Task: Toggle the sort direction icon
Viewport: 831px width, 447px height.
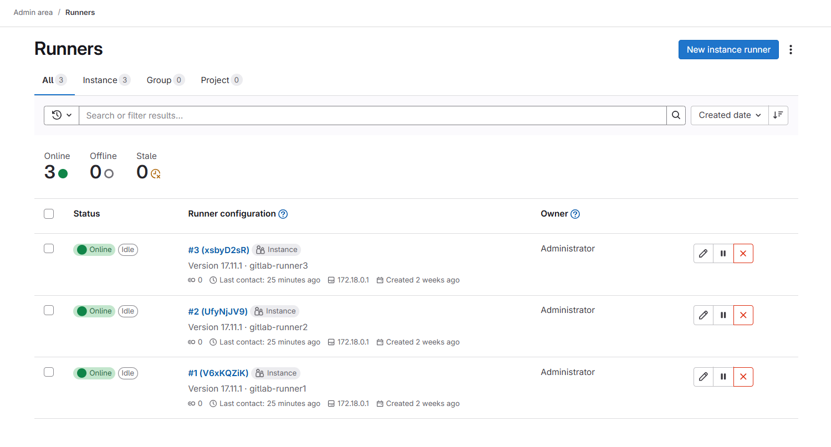Action: coord(778,115)
